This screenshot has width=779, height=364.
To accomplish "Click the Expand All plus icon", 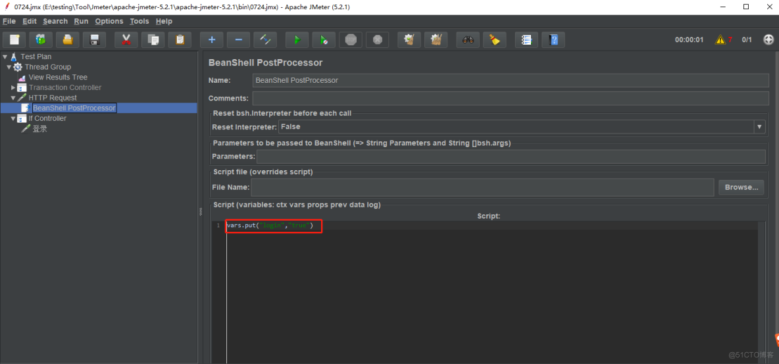I will point(212,39).
